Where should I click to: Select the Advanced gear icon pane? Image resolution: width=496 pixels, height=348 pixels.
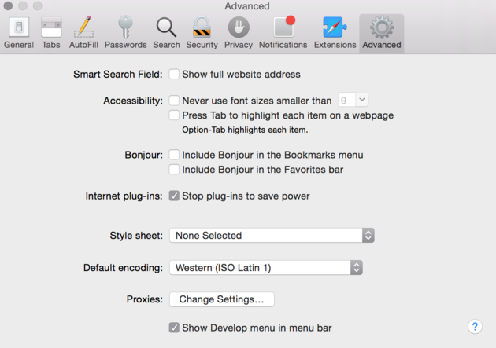pos(382,34)
